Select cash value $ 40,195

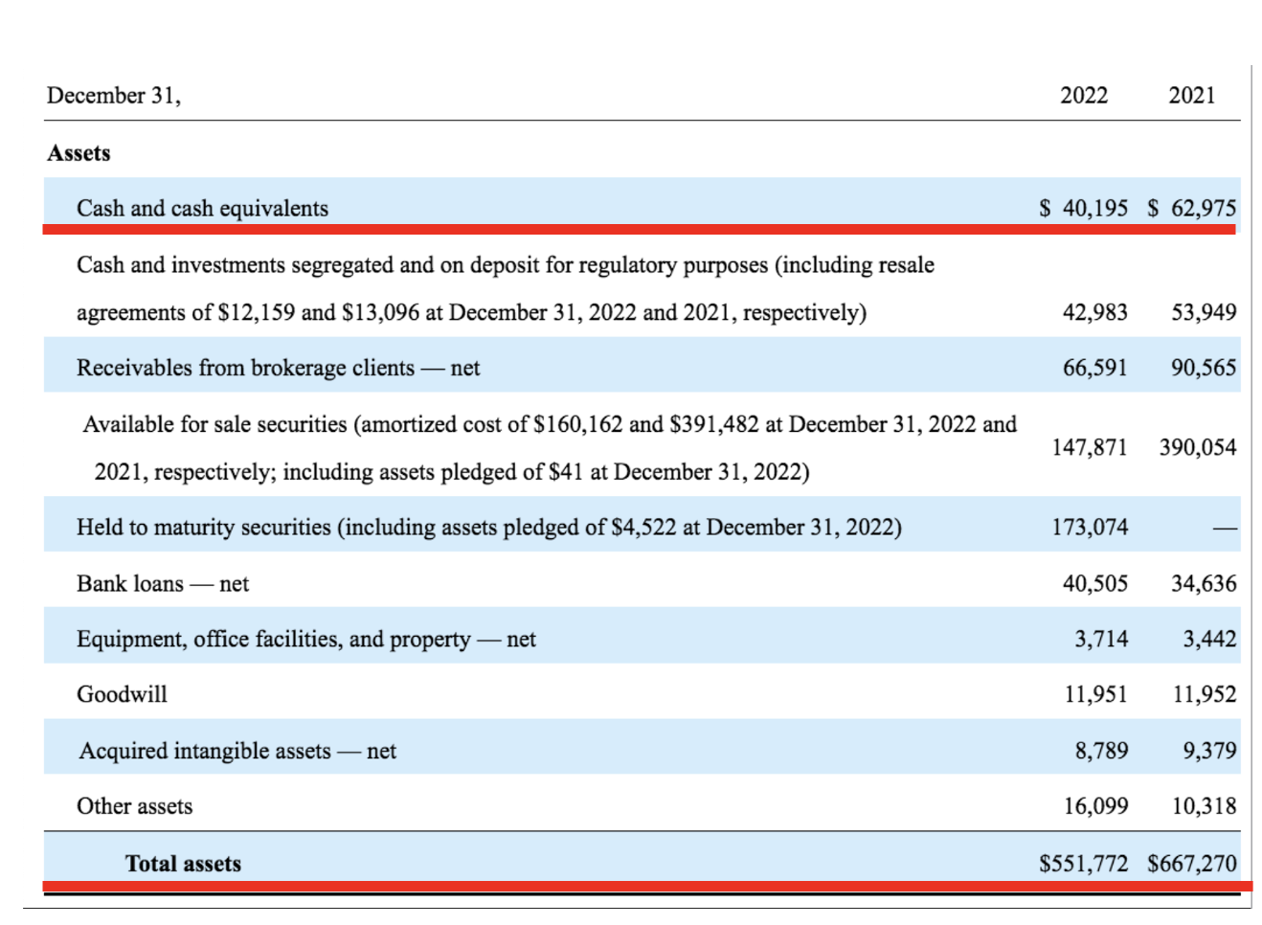pos(1084,208)
